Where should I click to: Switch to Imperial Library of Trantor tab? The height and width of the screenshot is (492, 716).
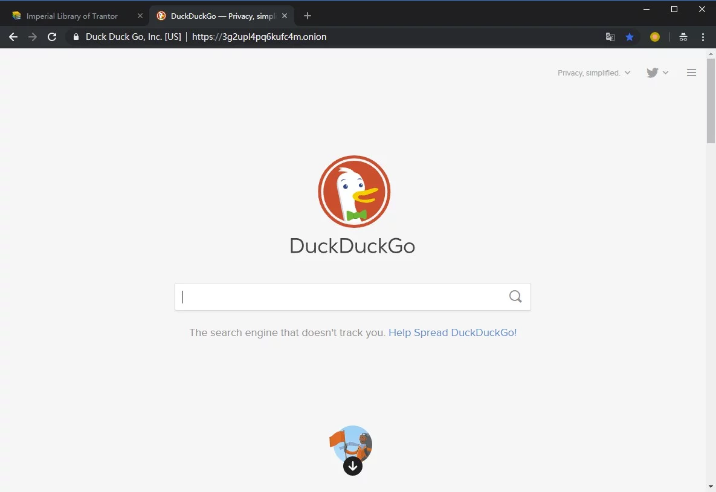point(72,16)
